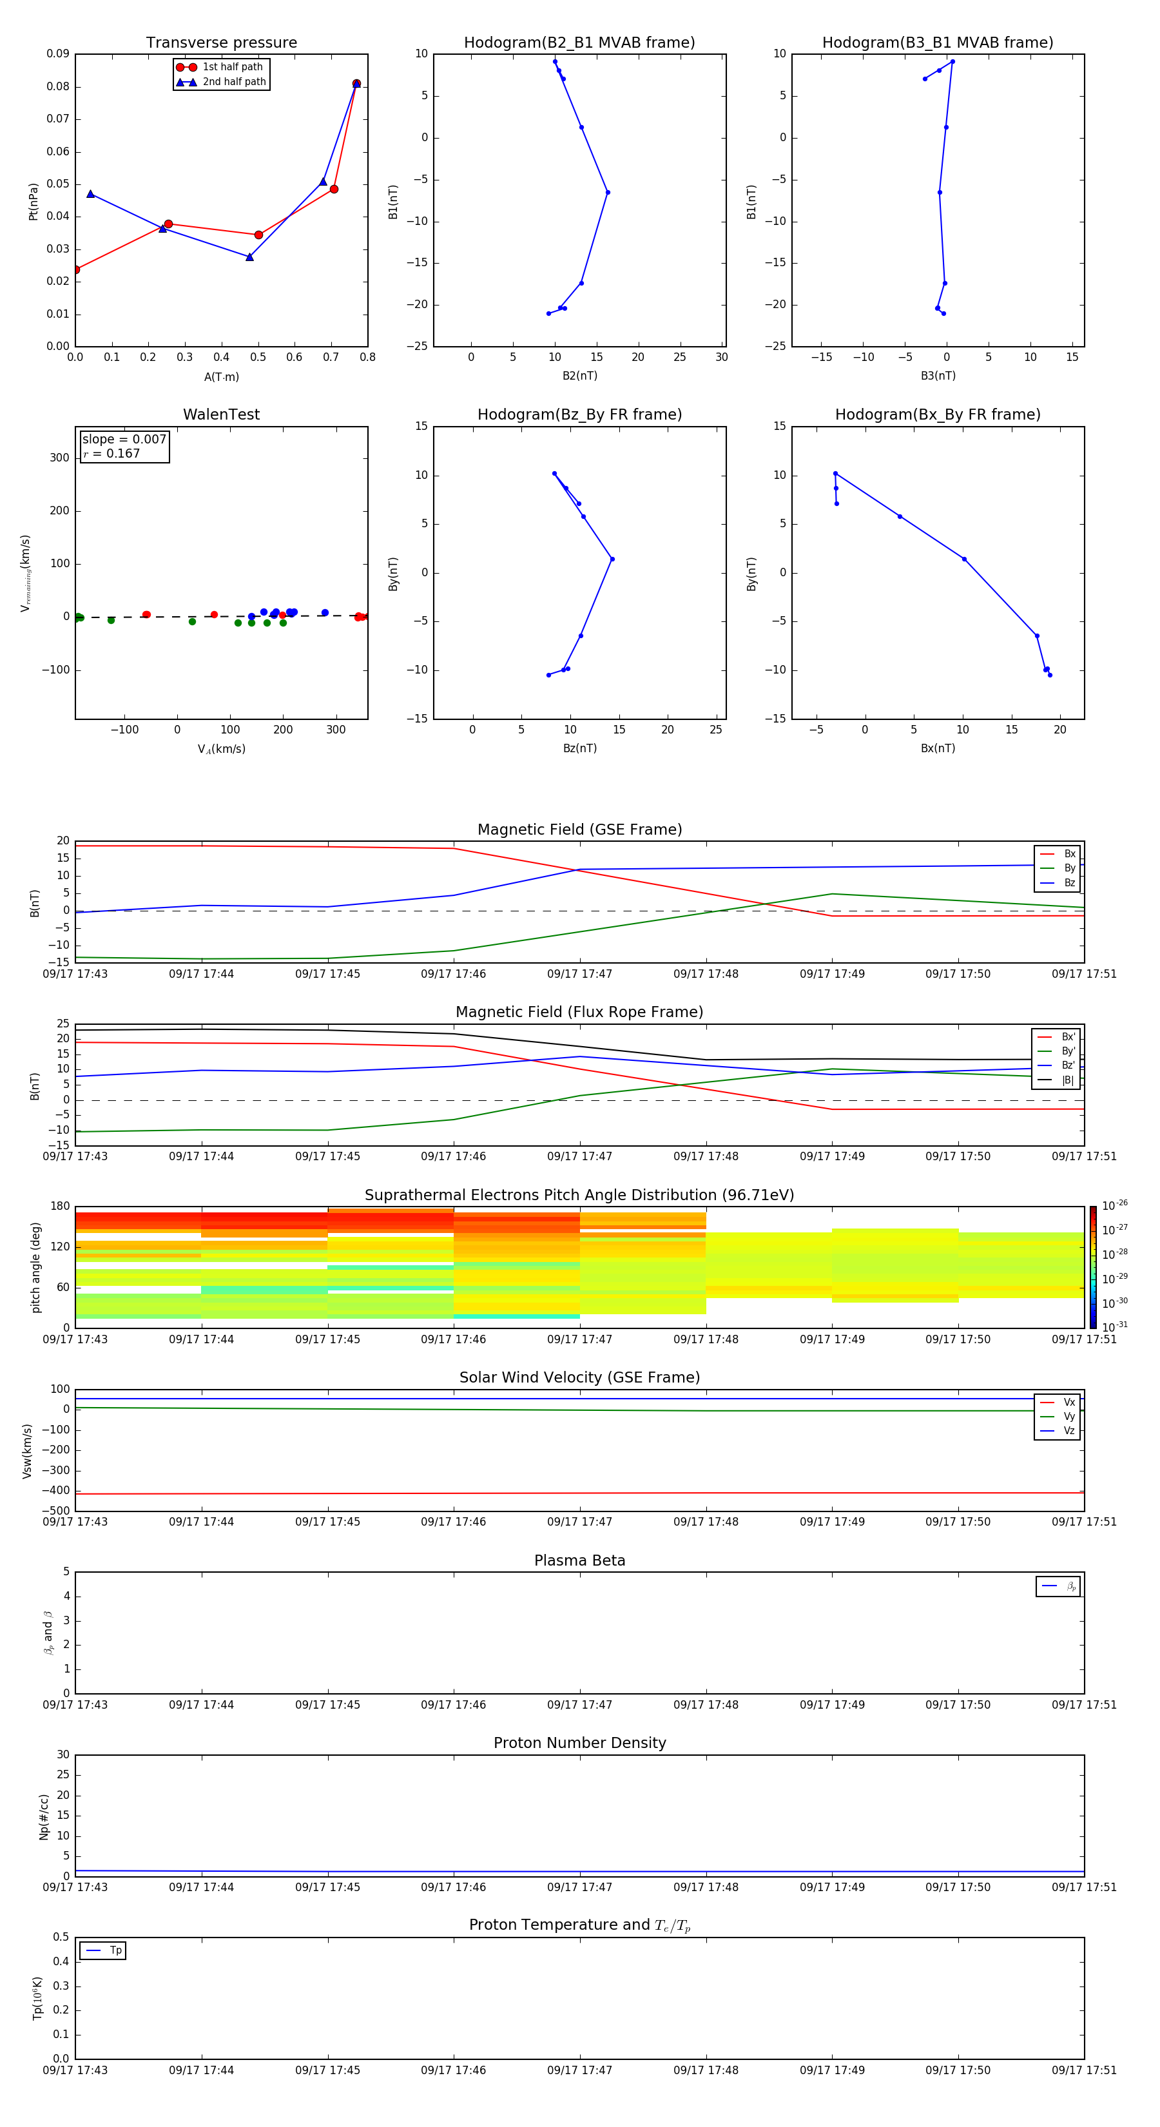Screen dimensions: 1160x2127
Task: Click the 'Magnetic Field (GSE Frame)' title
Action: (579, 830)
